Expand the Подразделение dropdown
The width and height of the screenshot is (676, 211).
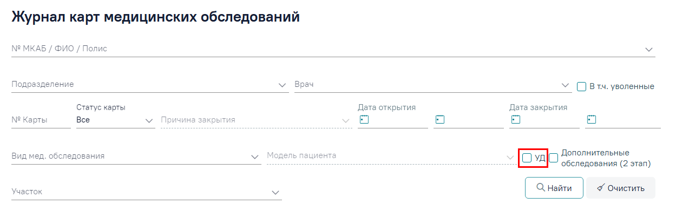pyautogui.click(x=282, y=85)
